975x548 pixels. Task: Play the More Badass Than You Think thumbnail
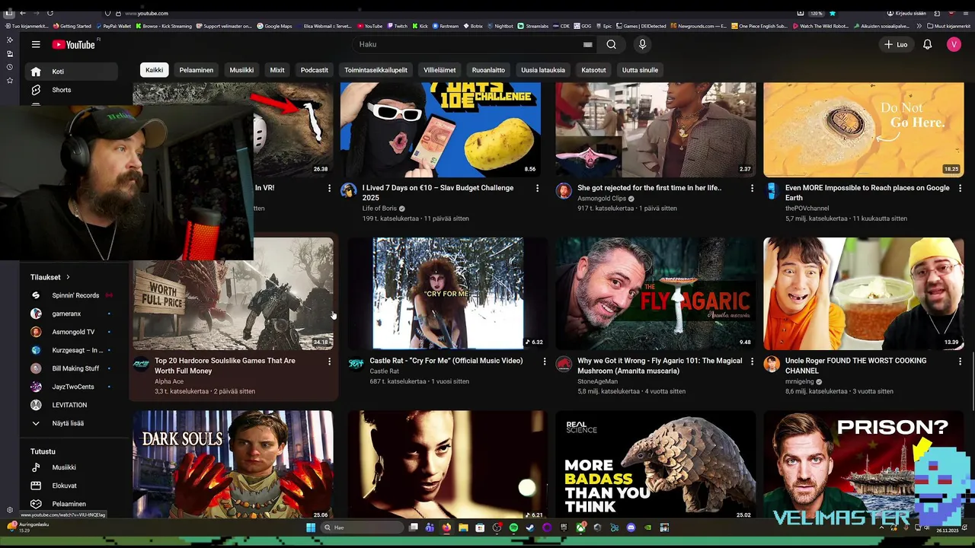[x=656, y=465]
